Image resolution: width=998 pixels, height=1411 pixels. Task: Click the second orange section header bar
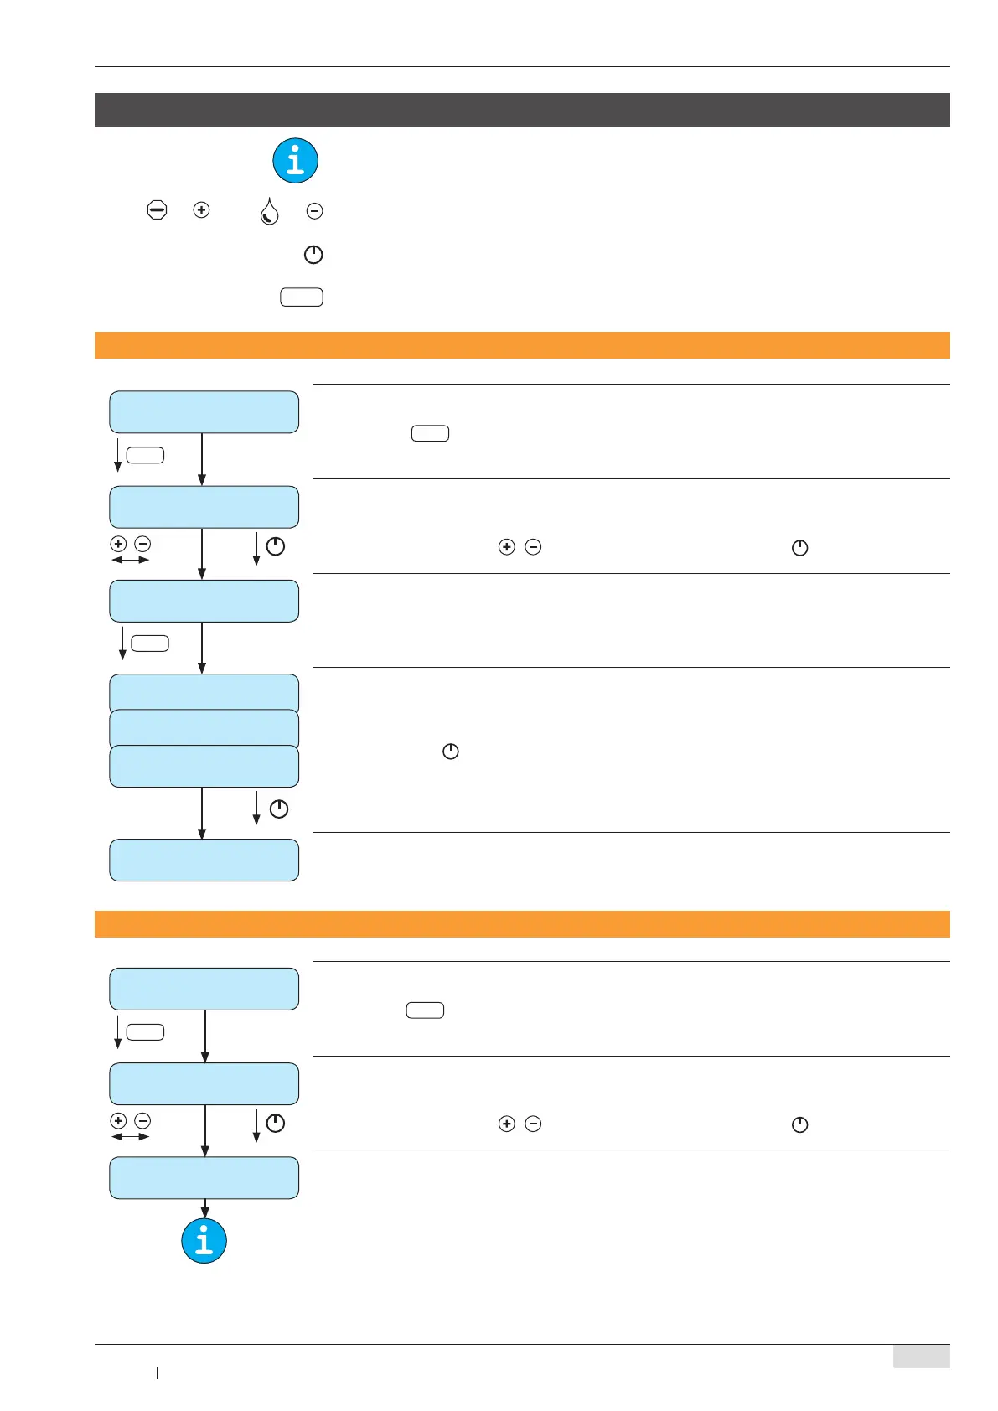point(522,923)
